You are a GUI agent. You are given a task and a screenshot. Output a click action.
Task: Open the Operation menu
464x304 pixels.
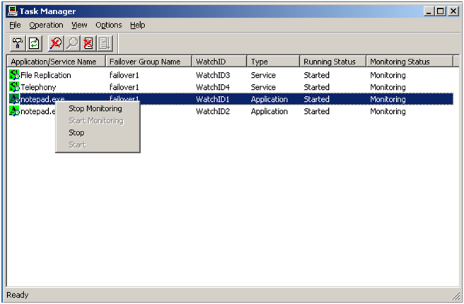click(46, 25)
